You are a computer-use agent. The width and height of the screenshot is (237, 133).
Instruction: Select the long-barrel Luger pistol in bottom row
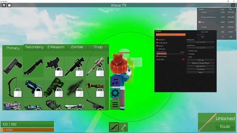coord(95,104)
